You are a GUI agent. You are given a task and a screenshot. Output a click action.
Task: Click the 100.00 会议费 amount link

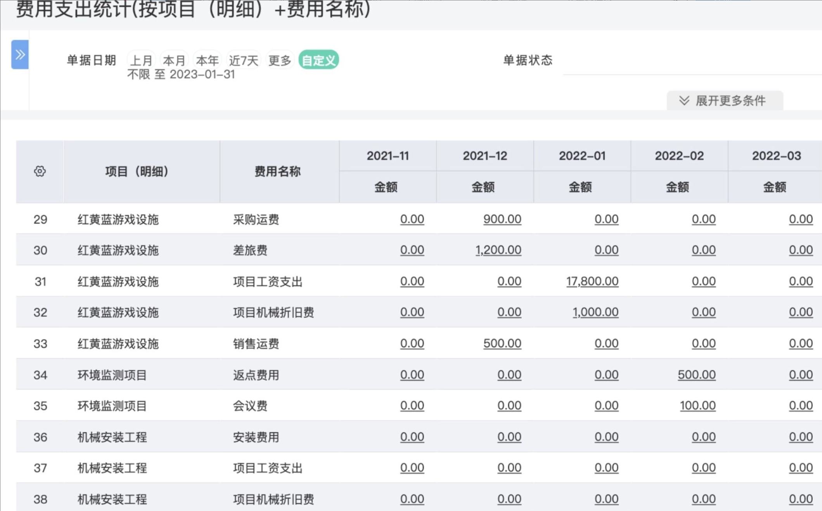point(697,406)
